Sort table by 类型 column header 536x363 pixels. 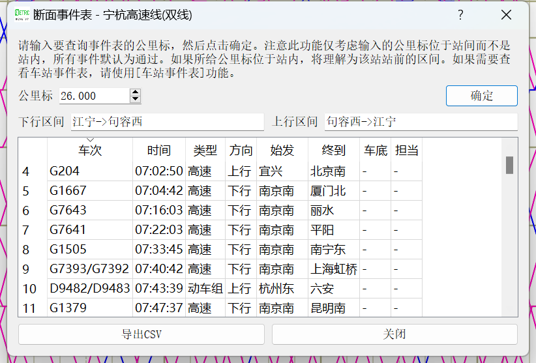(x=205, y=150)
